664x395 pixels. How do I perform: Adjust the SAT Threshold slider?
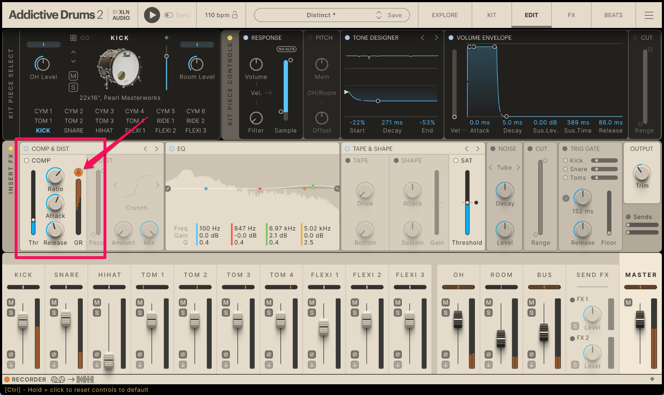click(x=467, y=203)
